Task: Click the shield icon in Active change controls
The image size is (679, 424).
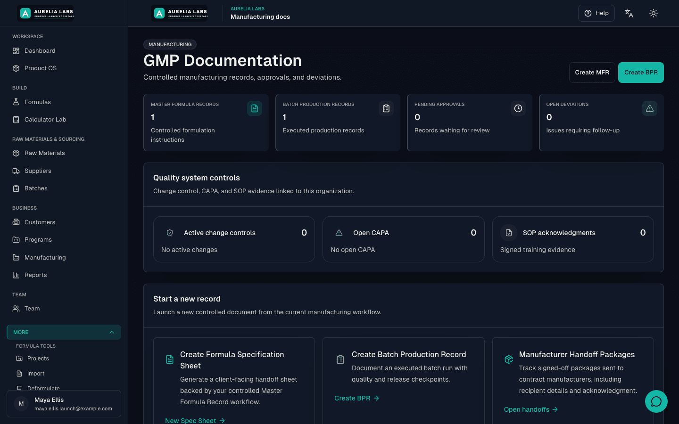Action: coord(170,233)
